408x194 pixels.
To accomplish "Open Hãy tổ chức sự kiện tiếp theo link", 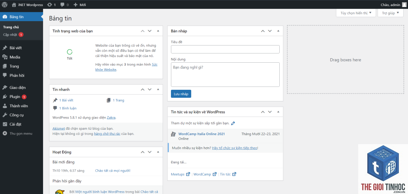I will (x=234, y=148).
